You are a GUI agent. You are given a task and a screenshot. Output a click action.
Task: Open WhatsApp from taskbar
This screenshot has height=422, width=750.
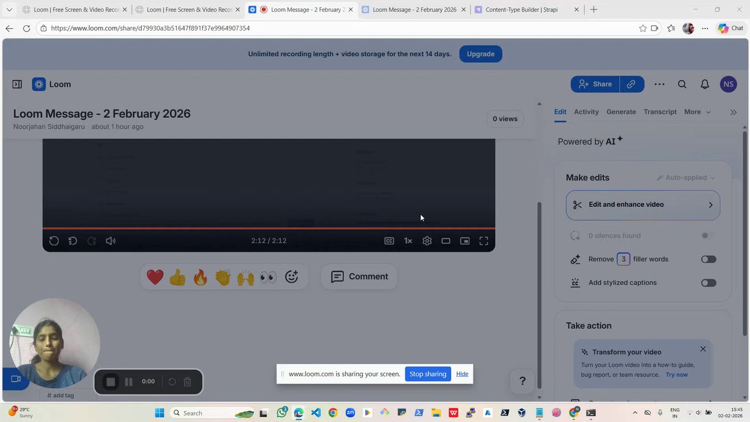tap(282, 413)
